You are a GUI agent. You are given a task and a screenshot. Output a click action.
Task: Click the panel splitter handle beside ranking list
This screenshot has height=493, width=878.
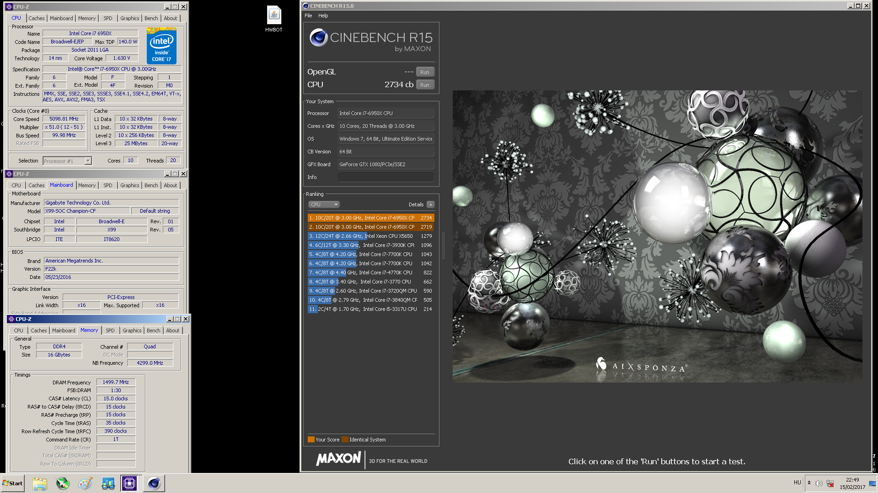click(x=443, y=245)
